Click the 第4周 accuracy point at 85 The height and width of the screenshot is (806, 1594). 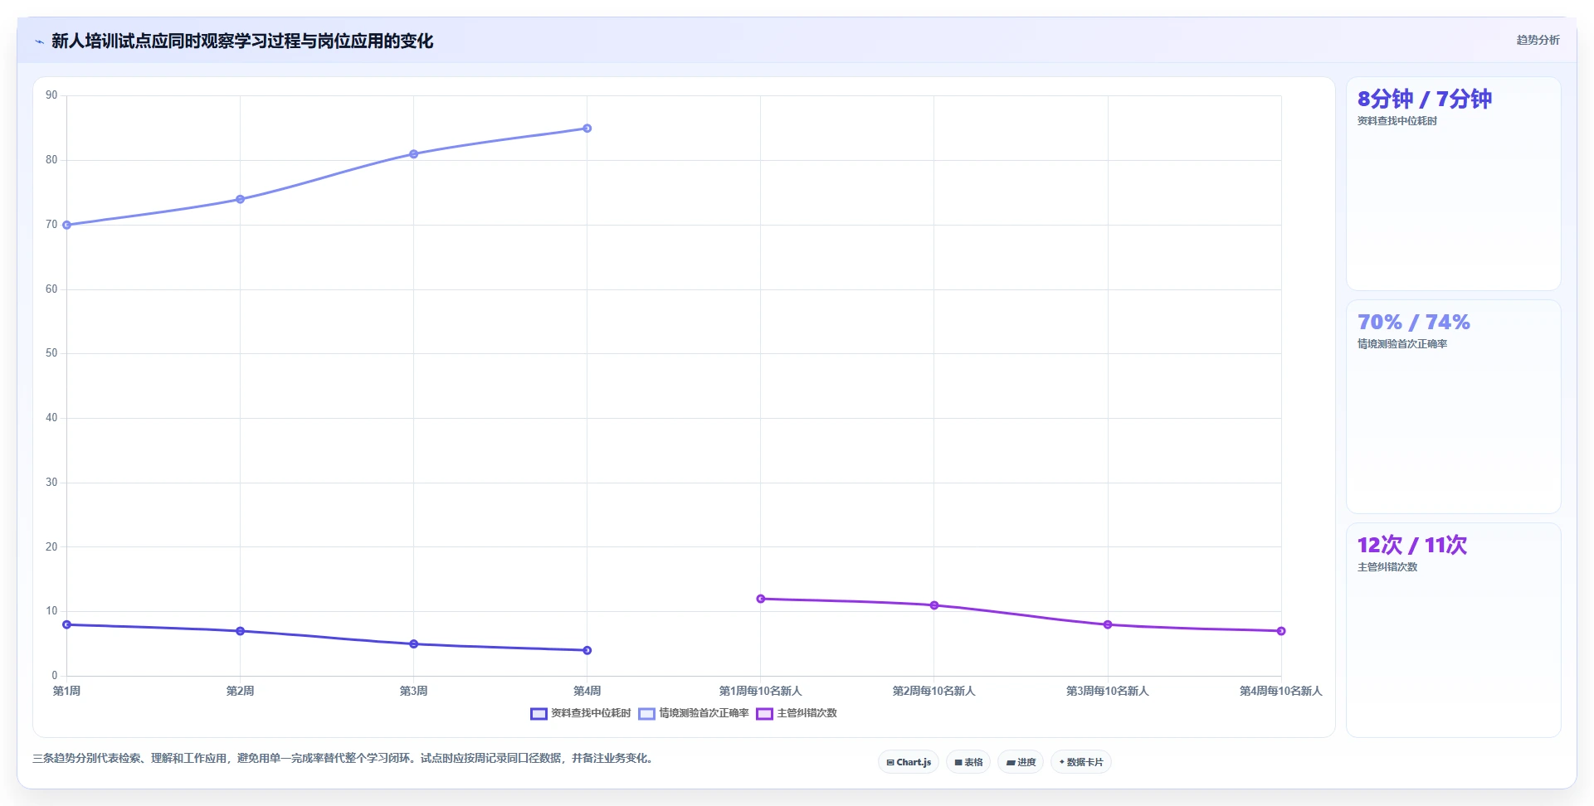click(x=587, y=129)
